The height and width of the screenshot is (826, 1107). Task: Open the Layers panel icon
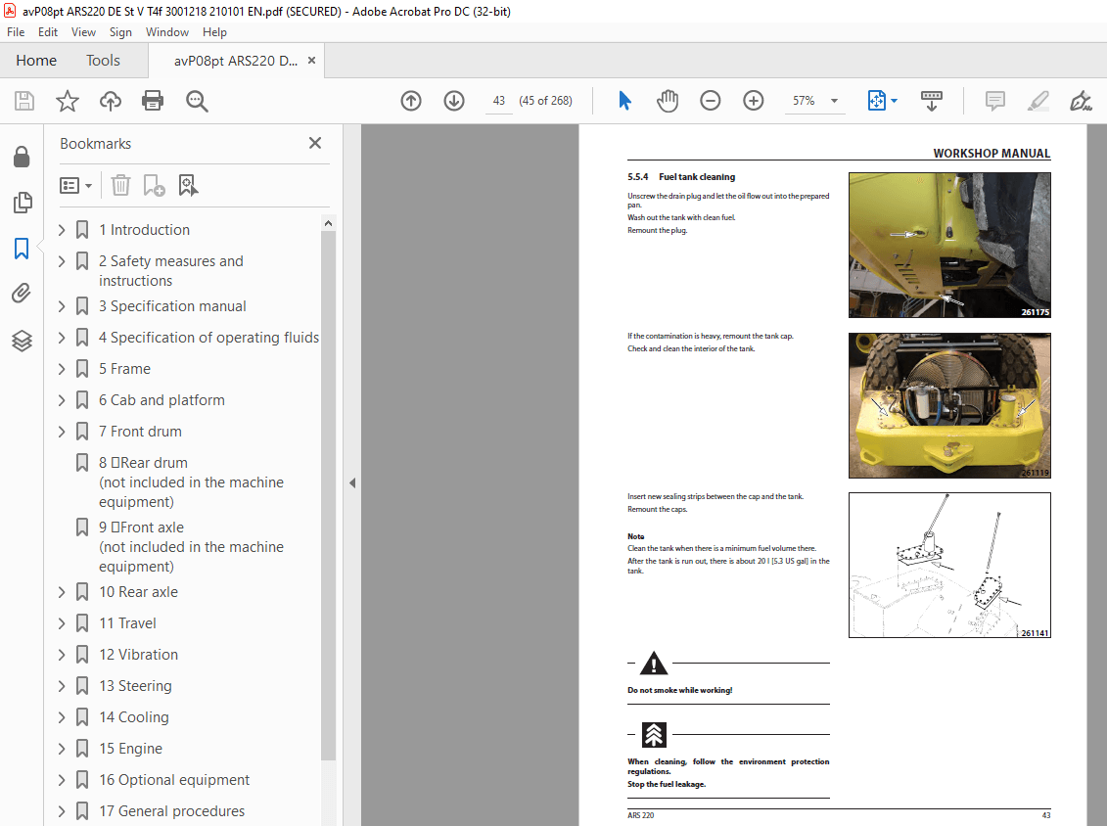tap(22, 341)
